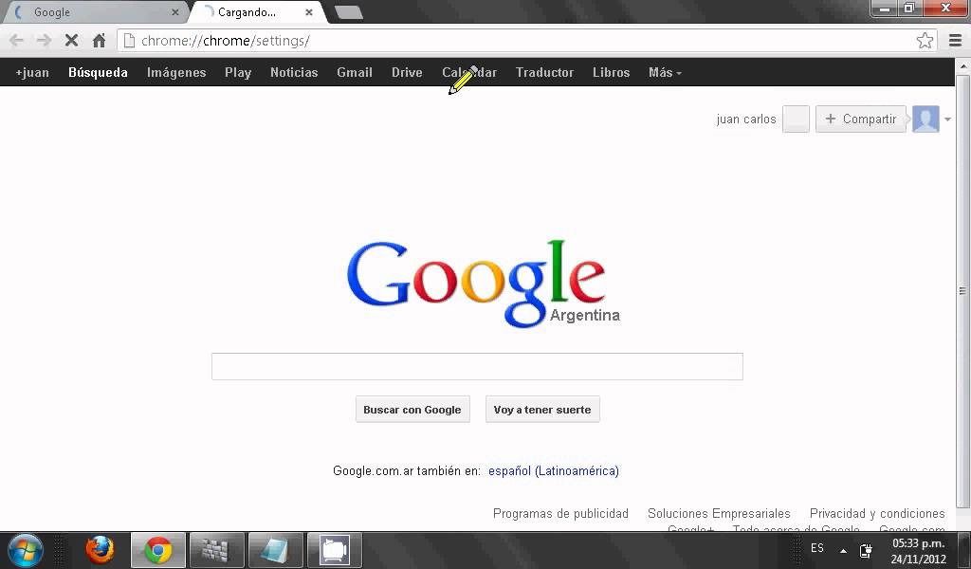The width and height of the screenshot is (971, 569).
Task: Open Play in the Google bar
Action: click(x=238, y=72)
